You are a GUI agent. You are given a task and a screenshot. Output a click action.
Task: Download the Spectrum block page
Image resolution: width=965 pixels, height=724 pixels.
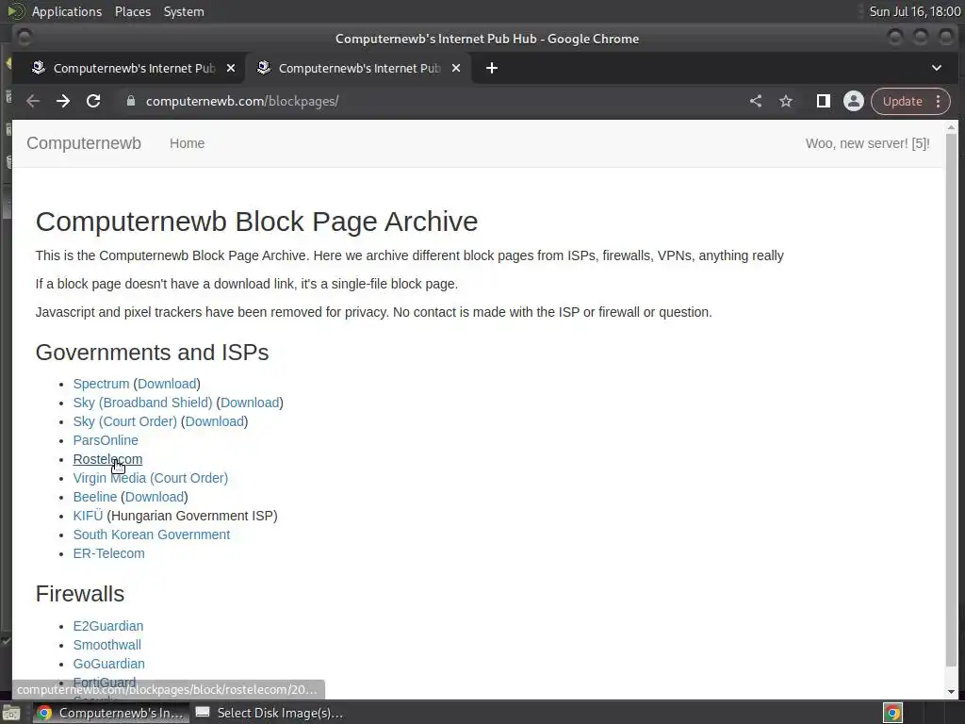[x=167, y=384]
